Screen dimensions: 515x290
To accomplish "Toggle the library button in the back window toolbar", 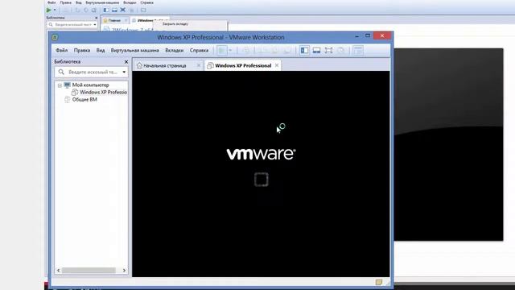I will [105, 10].
